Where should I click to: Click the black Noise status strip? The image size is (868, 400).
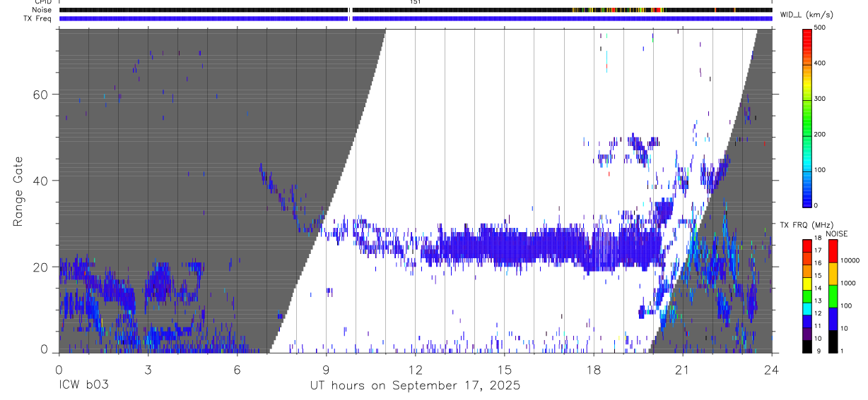416,10
